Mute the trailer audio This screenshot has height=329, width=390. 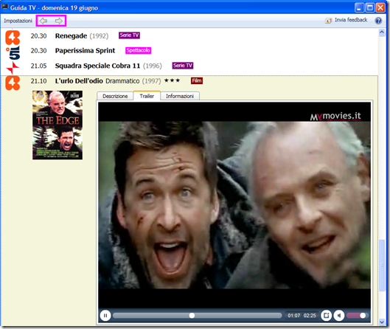pyautogui.click(x=339, y=316)
